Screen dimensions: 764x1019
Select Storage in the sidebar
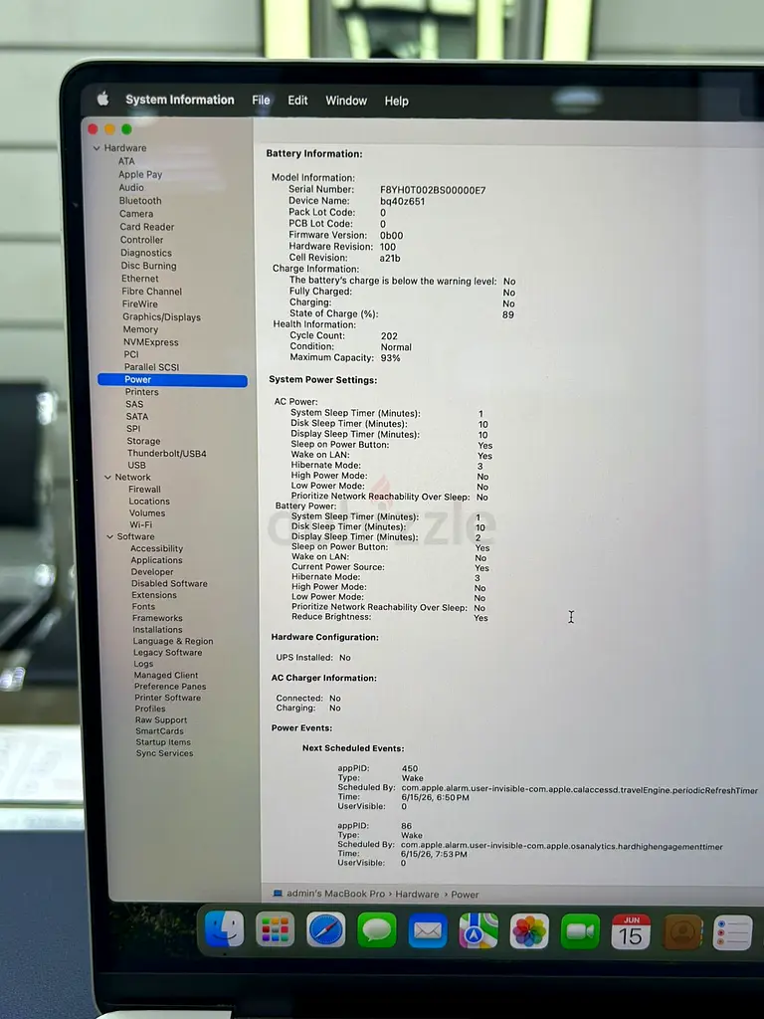tap(143, 441)
